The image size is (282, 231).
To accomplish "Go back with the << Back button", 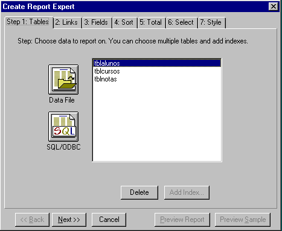I will click(x=32, y=220).
